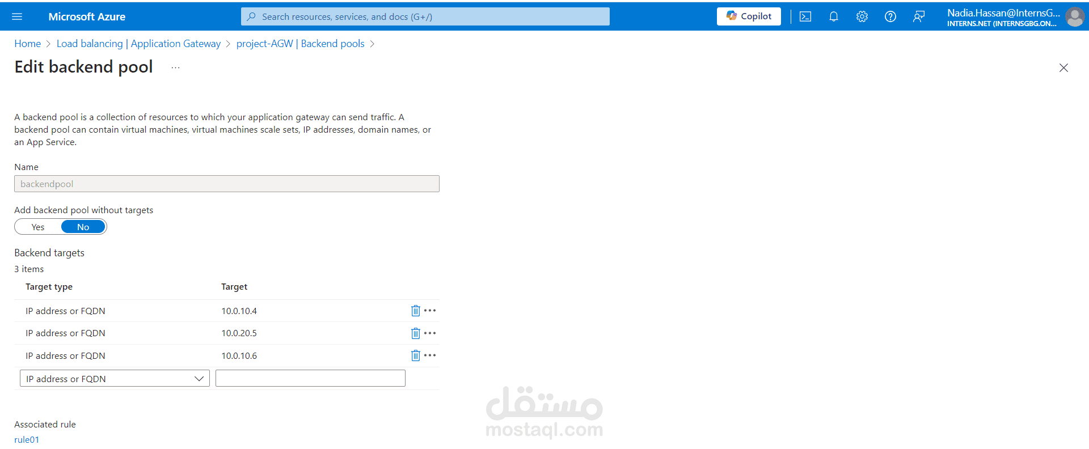Image resolution: width=1089 pixels, height=449 pixels.
Task: Open Load balancing | Application Gateway breadcrumb
Action: click(138, 44)
